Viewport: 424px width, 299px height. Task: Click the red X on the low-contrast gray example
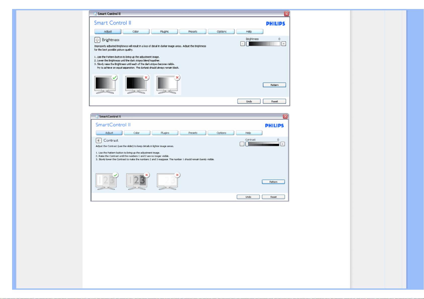[147, 175]
